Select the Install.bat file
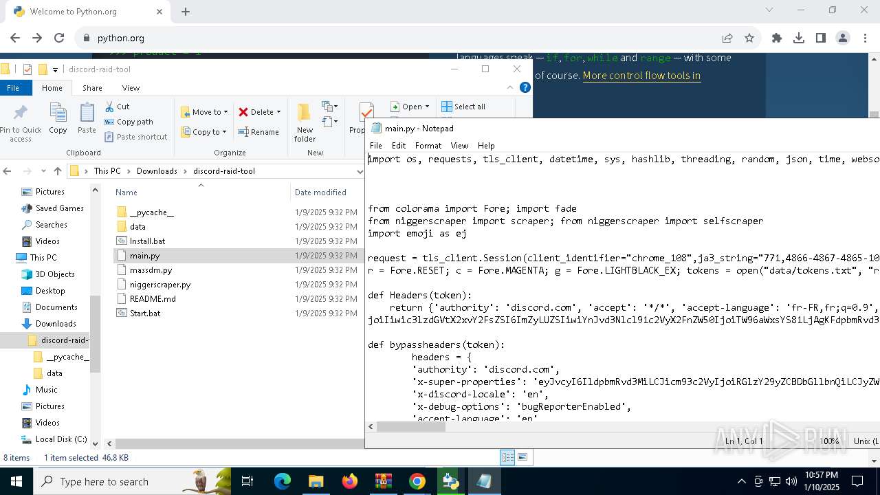This screenshot has width=880, height=495. [147, 241]
